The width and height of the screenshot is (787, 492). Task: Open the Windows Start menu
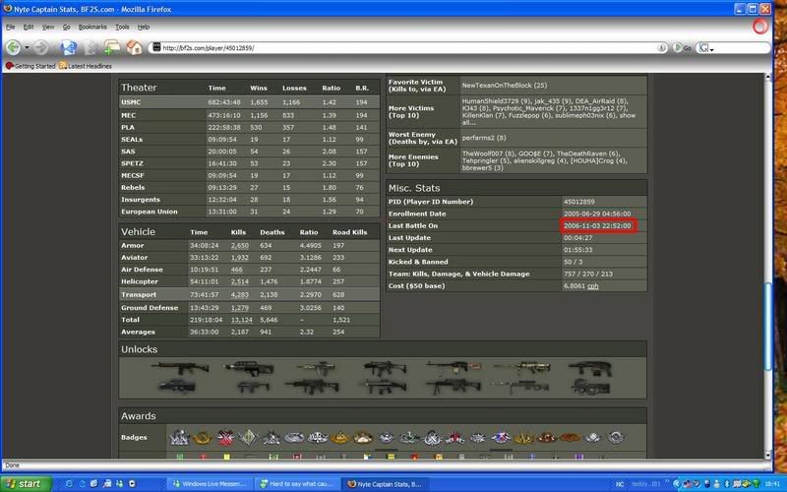[26, 484]
